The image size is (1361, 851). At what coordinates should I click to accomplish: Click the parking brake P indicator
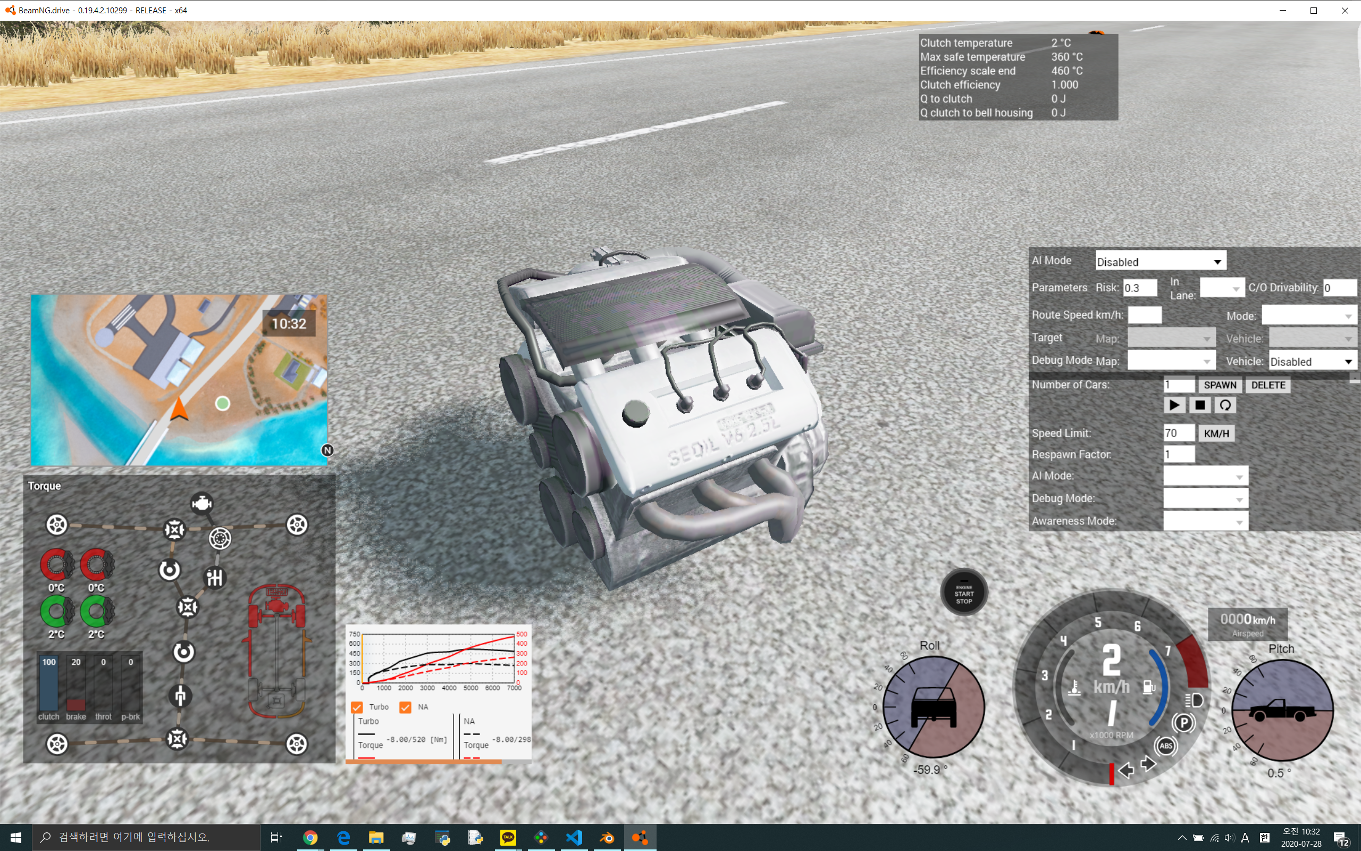tap(1183, 723)
